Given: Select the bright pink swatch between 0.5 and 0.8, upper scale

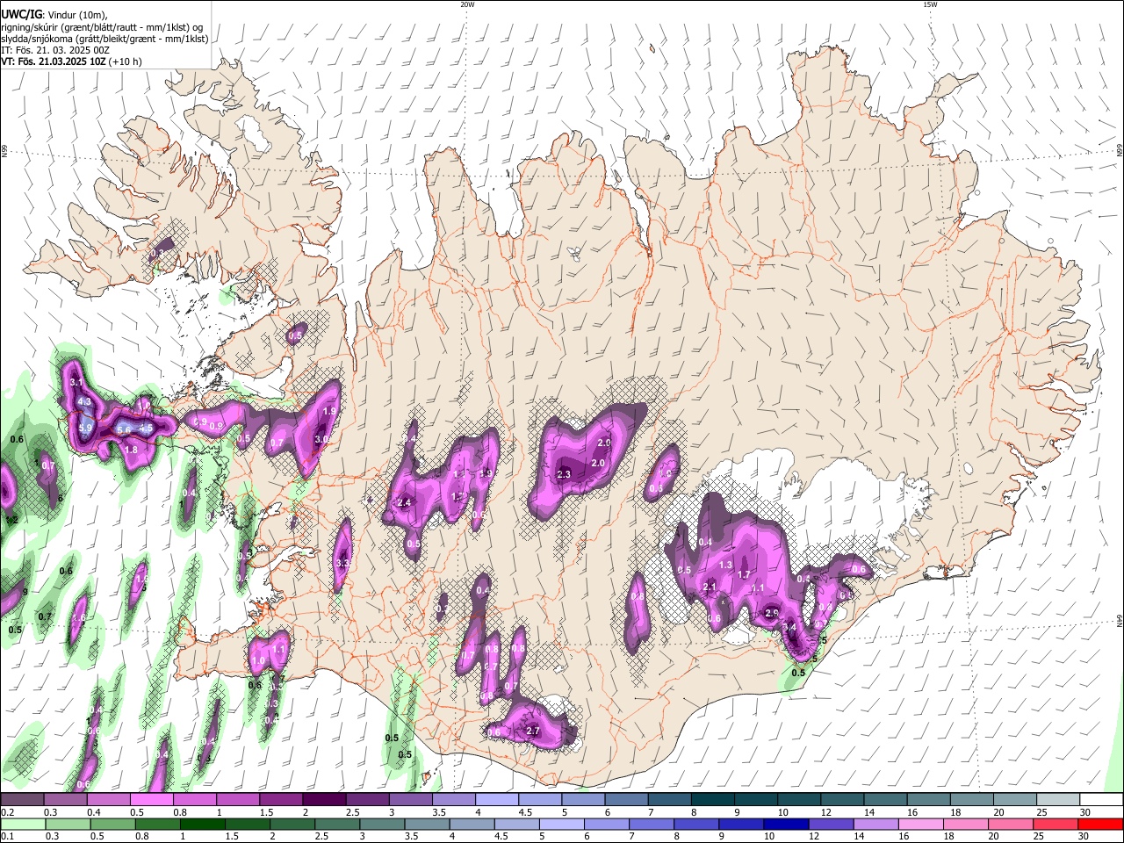Looking at the screenshot, I should tap(151, 800).
